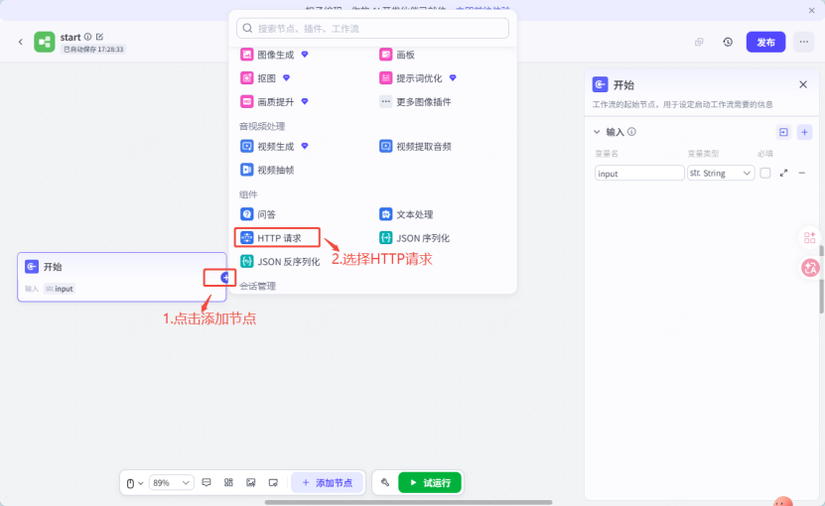Click the green start workflow logo

[x=45, y=42]
